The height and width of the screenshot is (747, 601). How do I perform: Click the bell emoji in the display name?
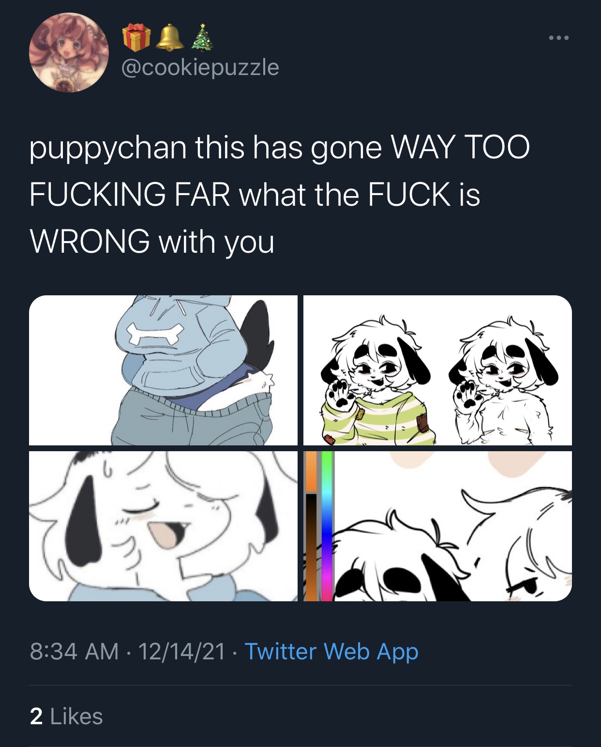[x=170, y=38]
